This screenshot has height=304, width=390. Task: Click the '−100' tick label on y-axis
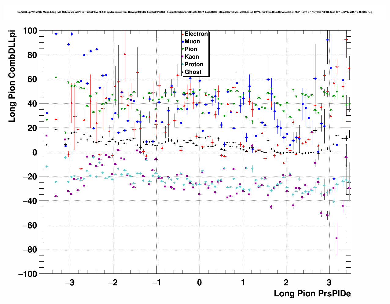pos(28,274)
